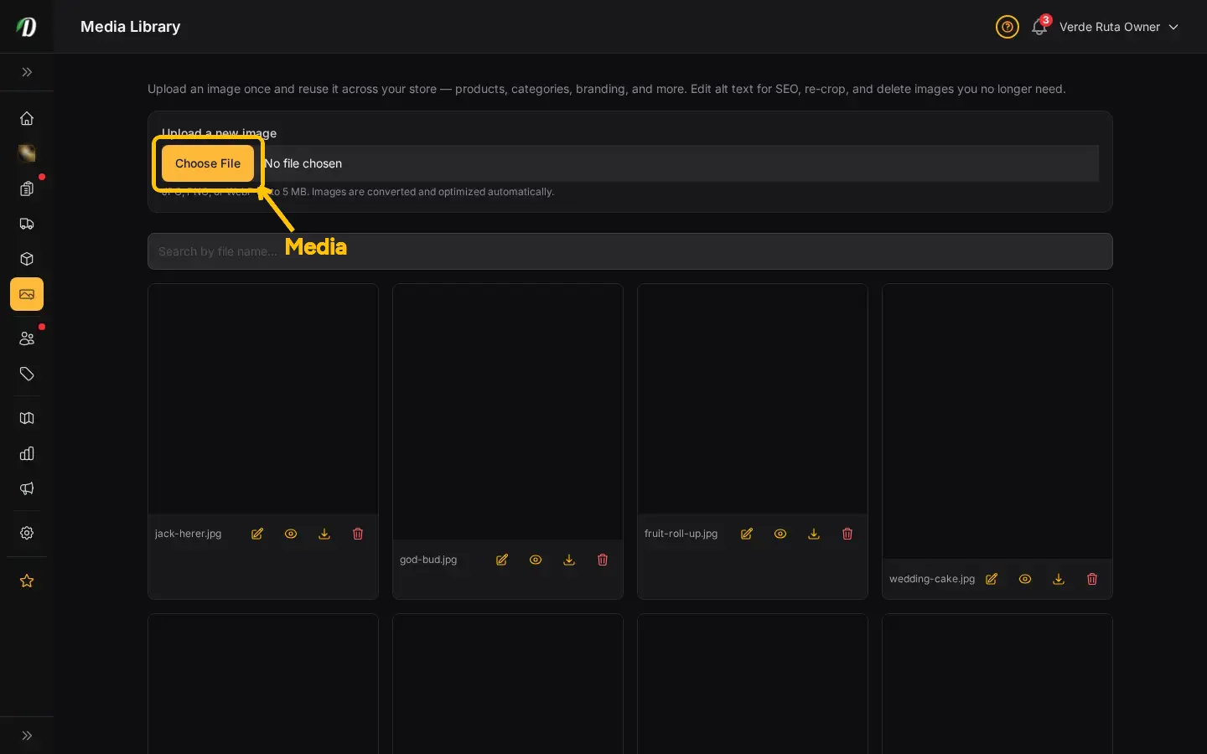Click the Choose File button
This screenshot has width=1207, height=754.
[208, 163]
